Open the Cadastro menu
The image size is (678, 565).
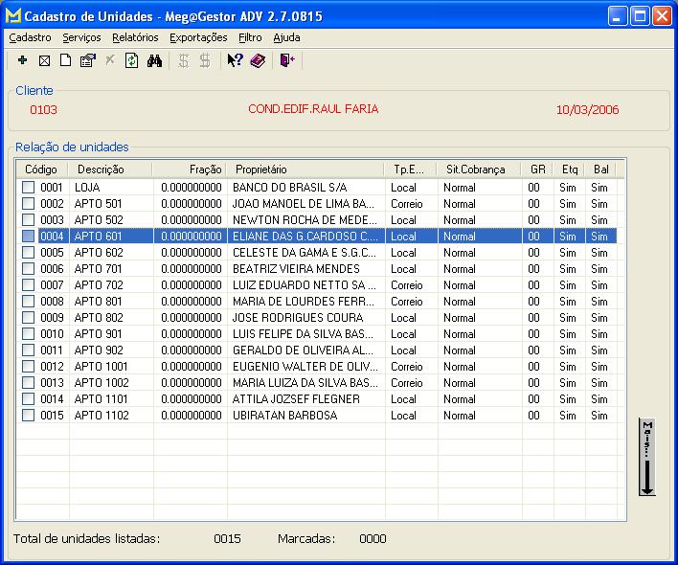30,37
